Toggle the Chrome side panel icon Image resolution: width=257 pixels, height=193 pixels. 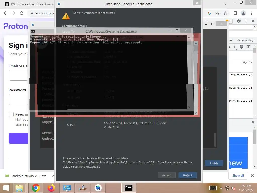click(235, 13)
